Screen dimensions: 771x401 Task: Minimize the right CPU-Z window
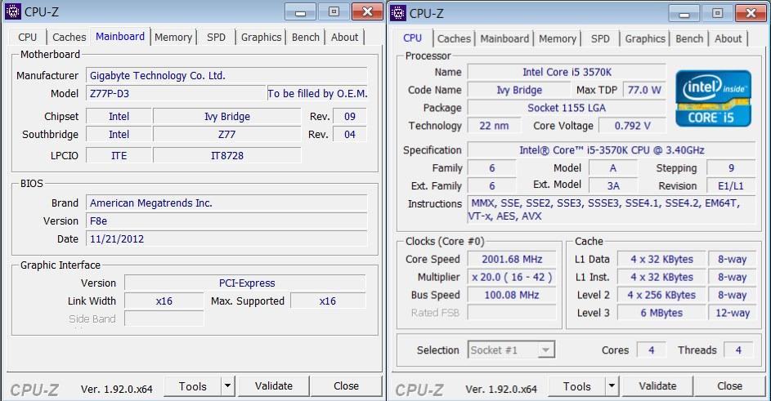click(684, 13)
